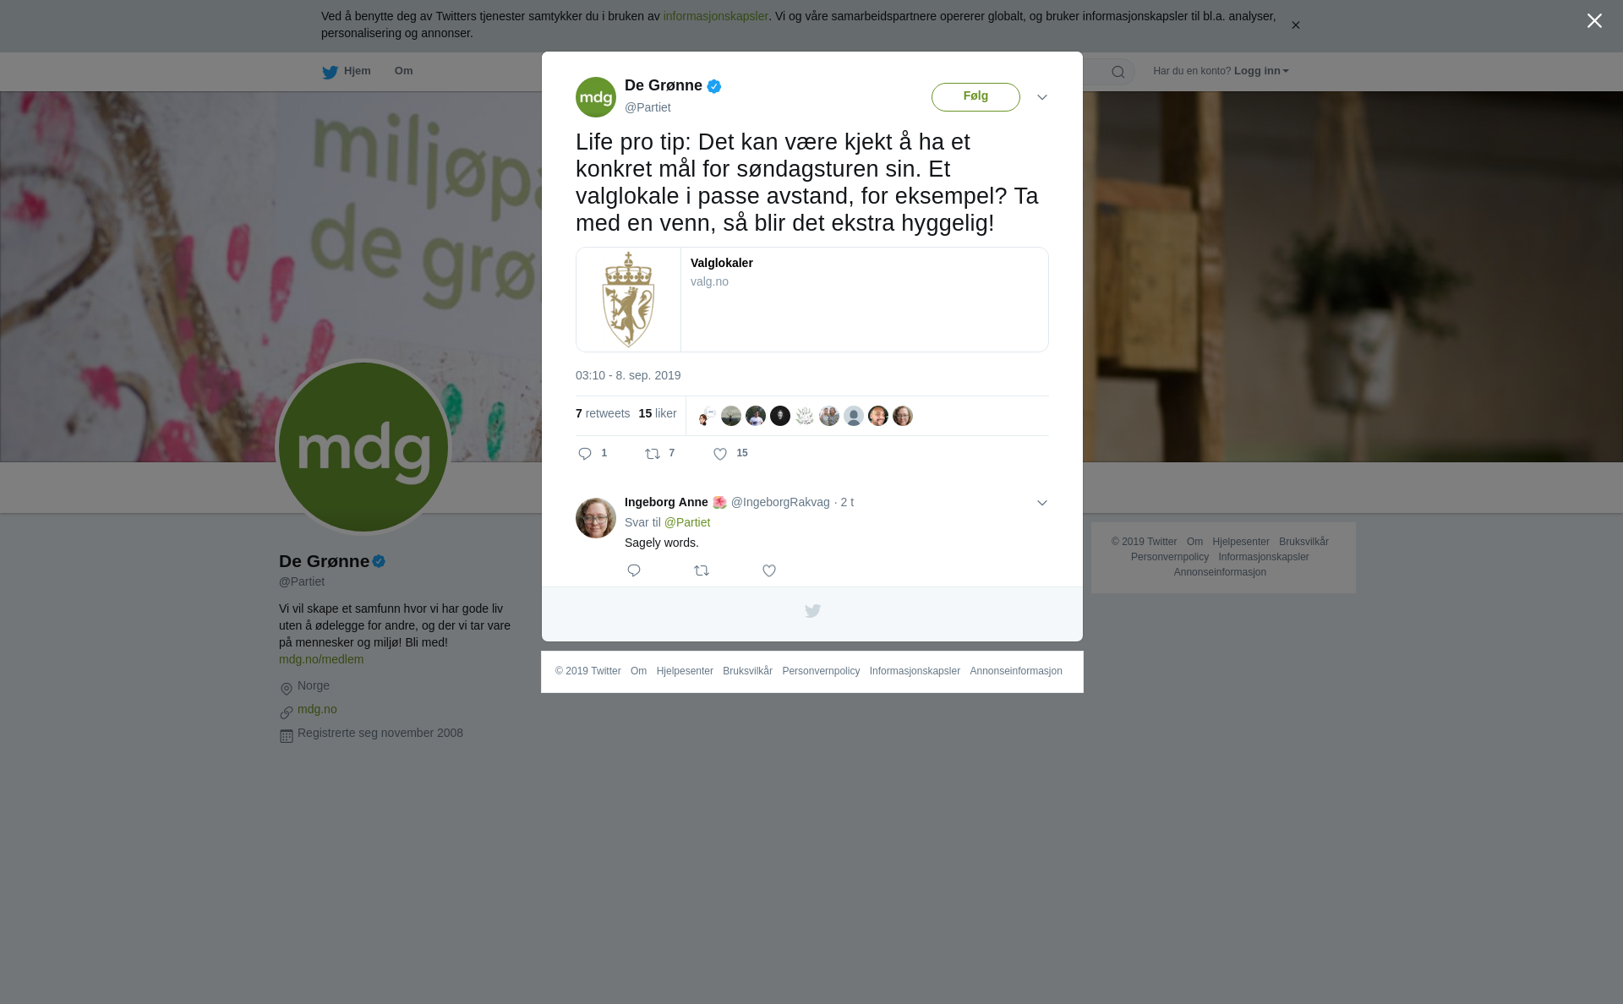1623x1004 pixels.
Task: Open the Valglokaler valg.no link card
Action: (812, 299)
